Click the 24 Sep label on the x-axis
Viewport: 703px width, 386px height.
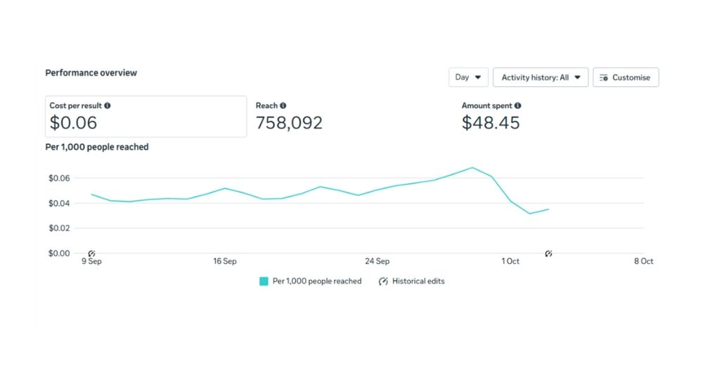(x=378, y=262)
